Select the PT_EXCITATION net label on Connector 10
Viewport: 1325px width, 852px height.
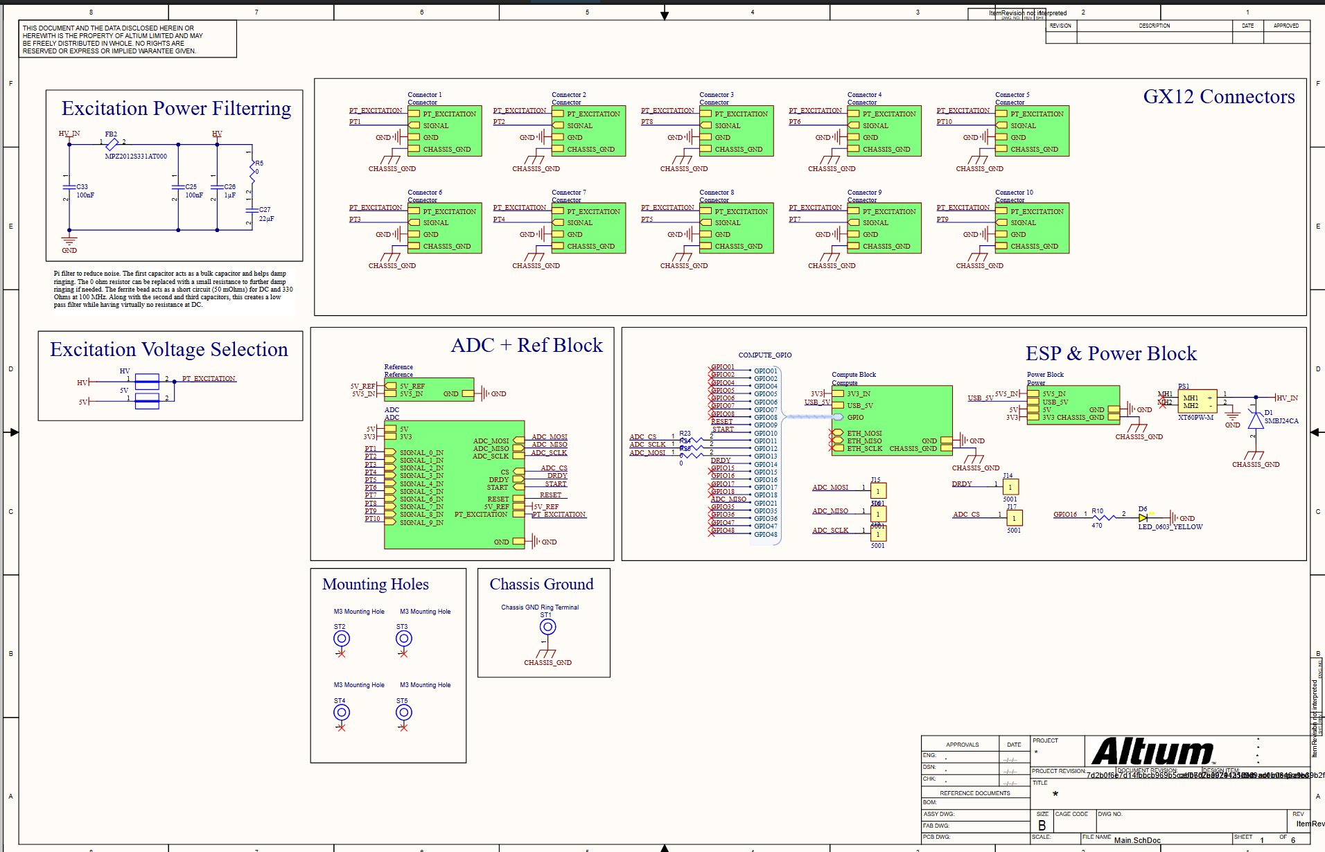(964, 207)
